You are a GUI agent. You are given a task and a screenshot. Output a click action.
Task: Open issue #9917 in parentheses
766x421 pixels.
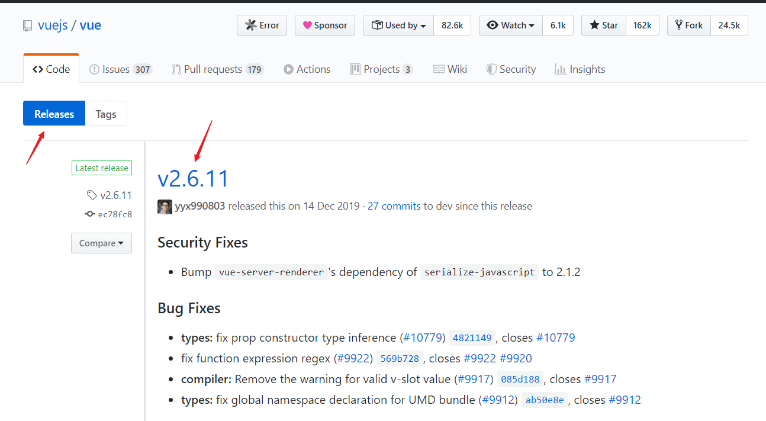tap(473, 379)
